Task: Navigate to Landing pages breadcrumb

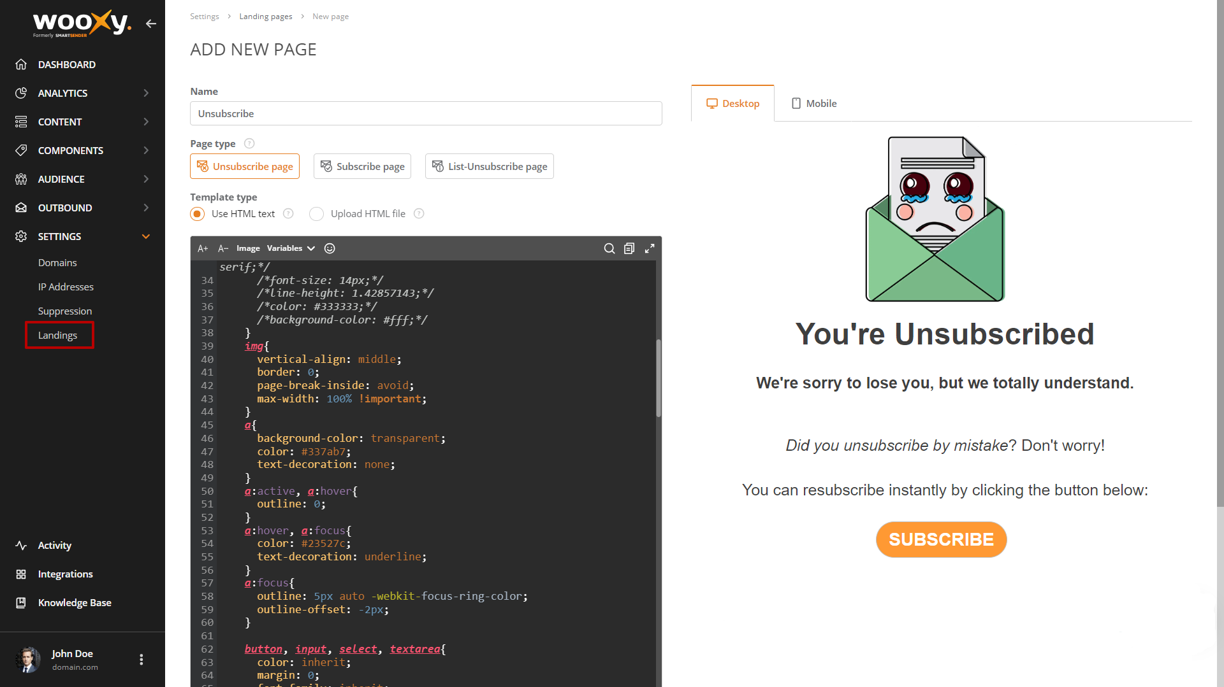Action: pyautogui.click(x=266, y=16)
